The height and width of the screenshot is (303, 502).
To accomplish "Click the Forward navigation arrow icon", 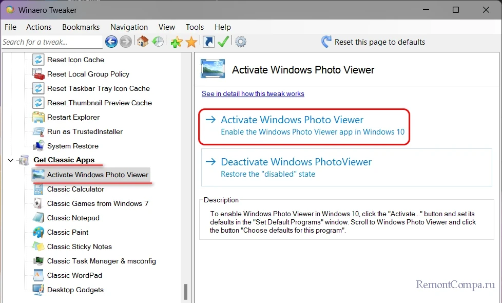I will point(125,42).
